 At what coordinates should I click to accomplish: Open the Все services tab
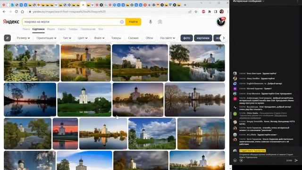(101, 29)
